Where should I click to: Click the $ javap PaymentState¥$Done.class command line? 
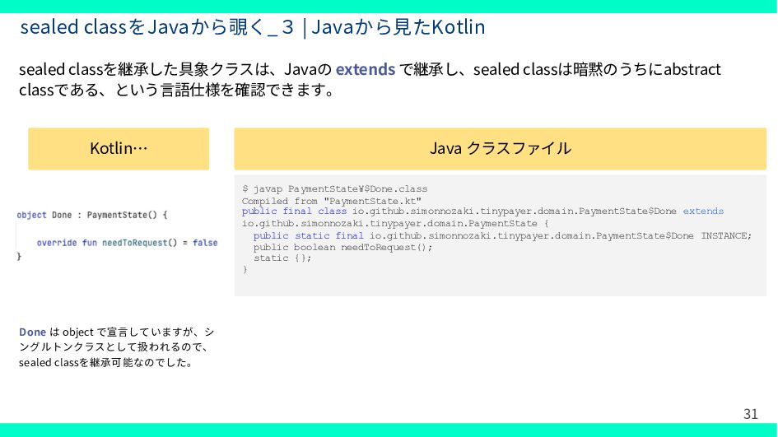coord(335,189)
